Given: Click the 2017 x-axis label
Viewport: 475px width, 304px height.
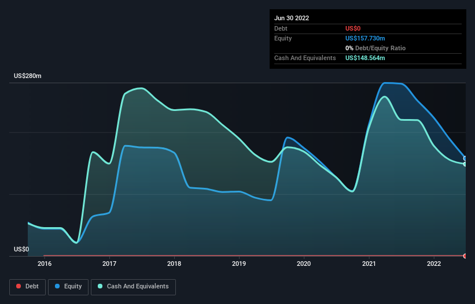Looking at the screenshot, I should click(109, 264).
